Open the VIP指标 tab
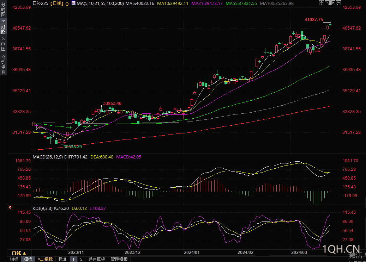The width and height of the screenshot is (366, 262). point(45,259)
